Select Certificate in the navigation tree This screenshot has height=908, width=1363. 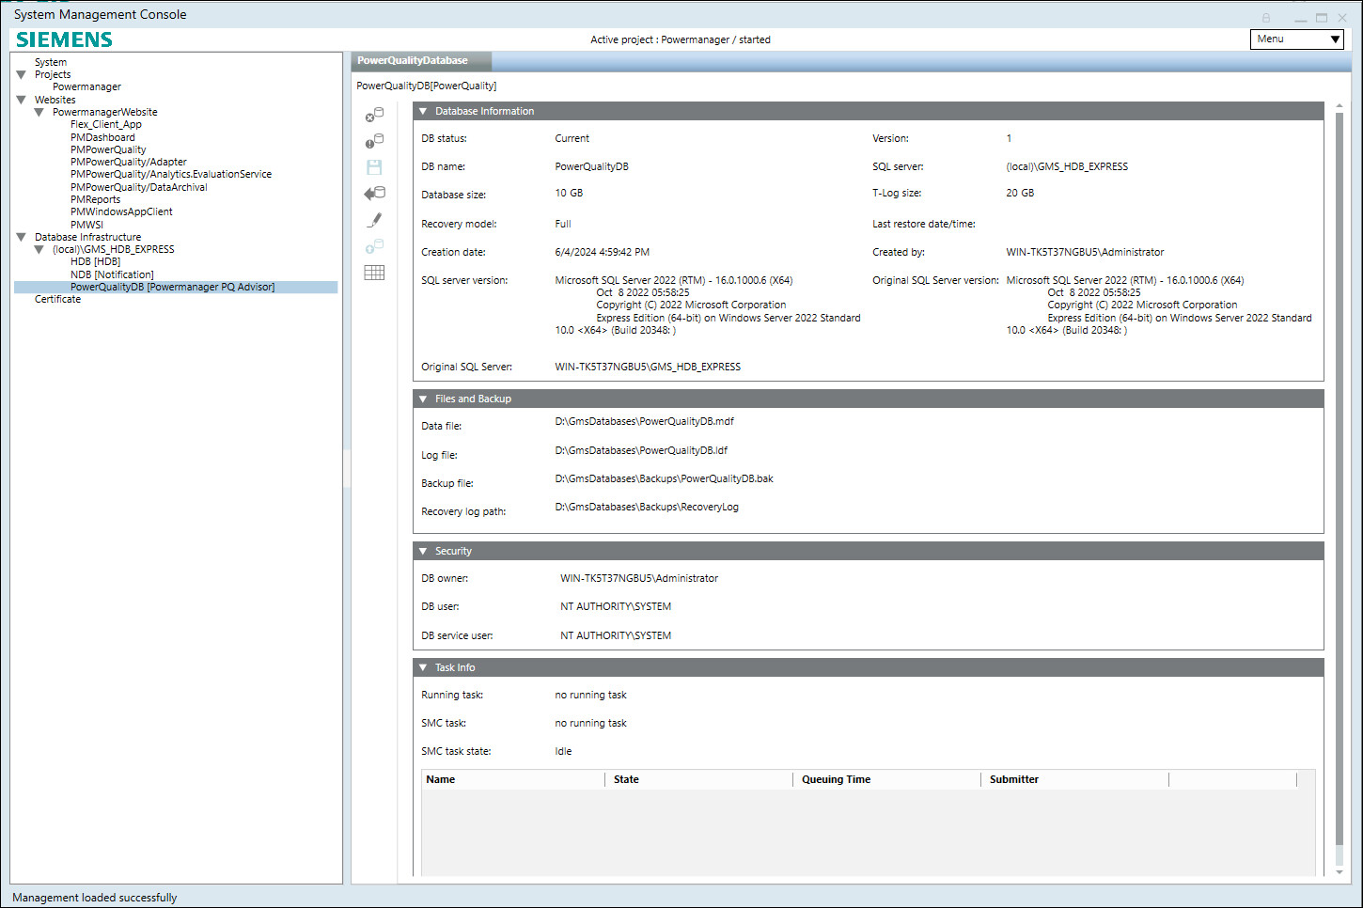pyautogui.click(x=57, y=300)
